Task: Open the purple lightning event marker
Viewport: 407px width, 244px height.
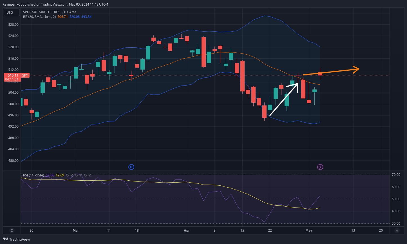Action: (x=320, y=167)
